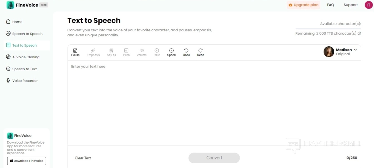
Task: Click Clear Text link
Action: [x=83, y=158]
